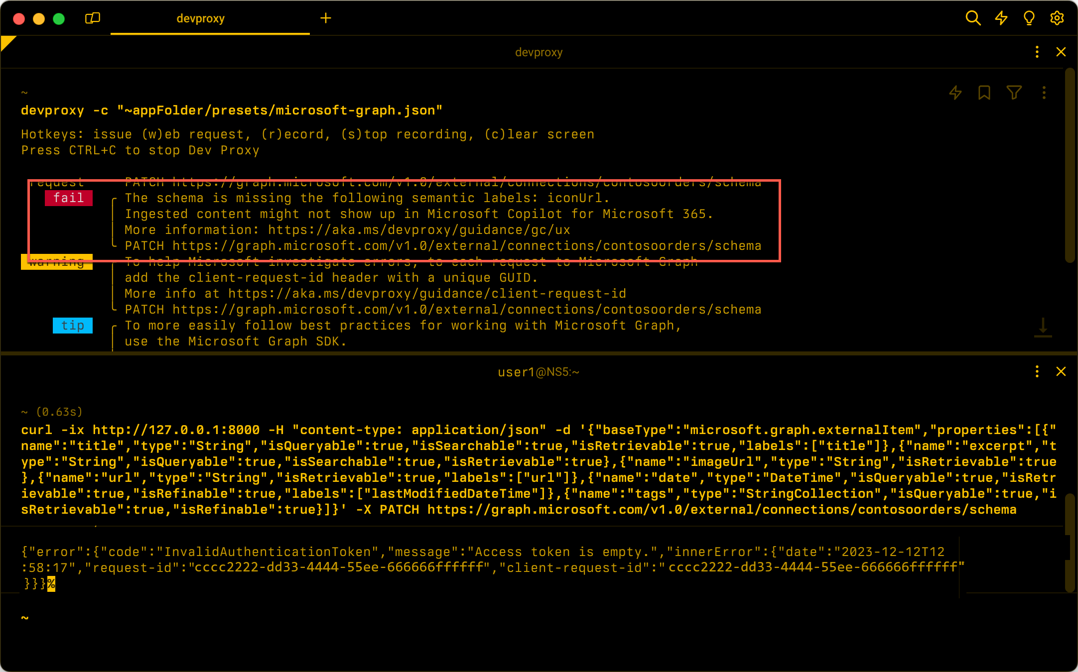This screenshot has height=672, width=1078.
Task: Open the search icon in title bar
Action: click(x=972, y=18)
